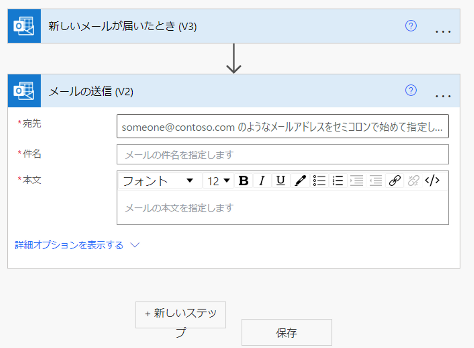Collapse the メールの送信 (V2) action header

[234, 91]
